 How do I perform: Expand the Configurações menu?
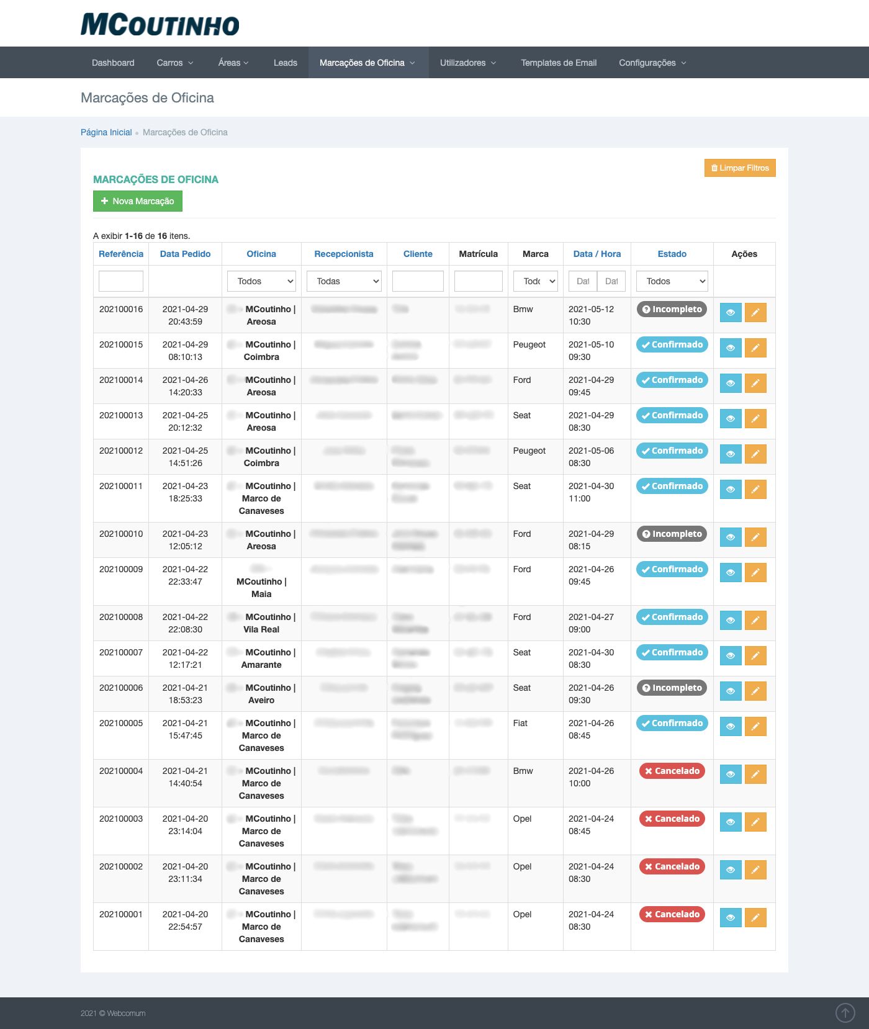(652, 63)
